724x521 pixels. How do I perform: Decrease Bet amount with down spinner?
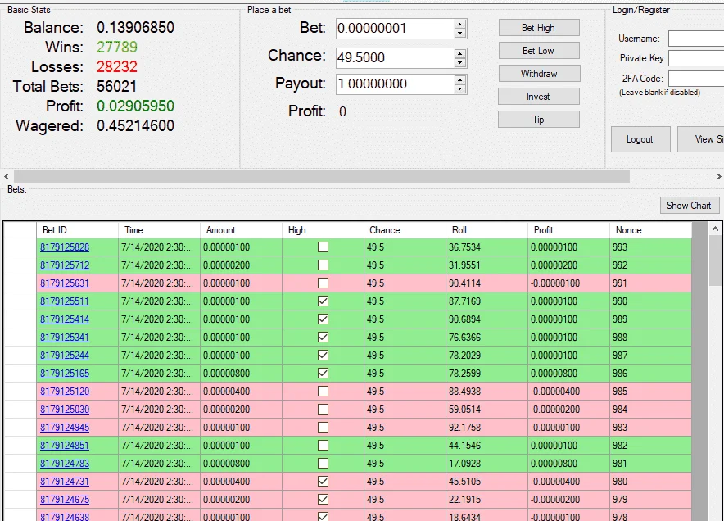[460, 33]
